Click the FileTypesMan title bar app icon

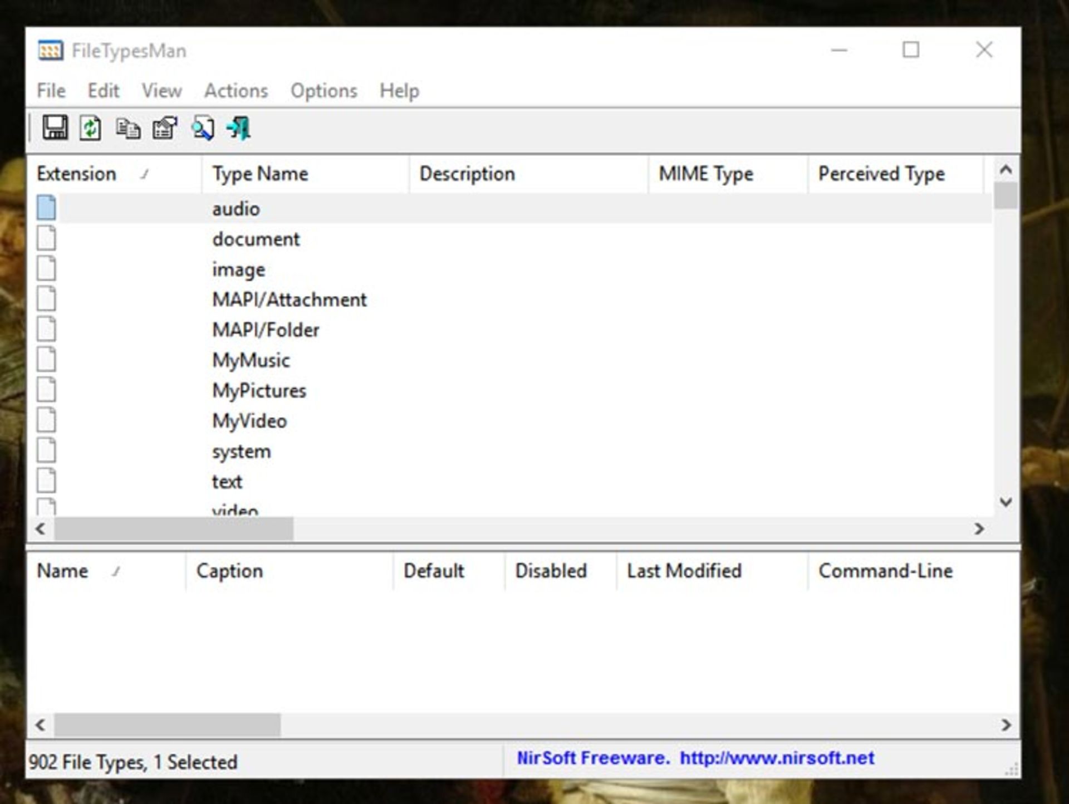pyautogui.click(x=50, y=51)
